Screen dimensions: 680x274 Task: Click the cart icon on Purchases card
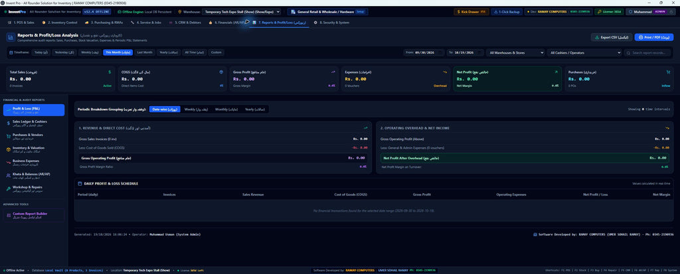pos(668,72)
